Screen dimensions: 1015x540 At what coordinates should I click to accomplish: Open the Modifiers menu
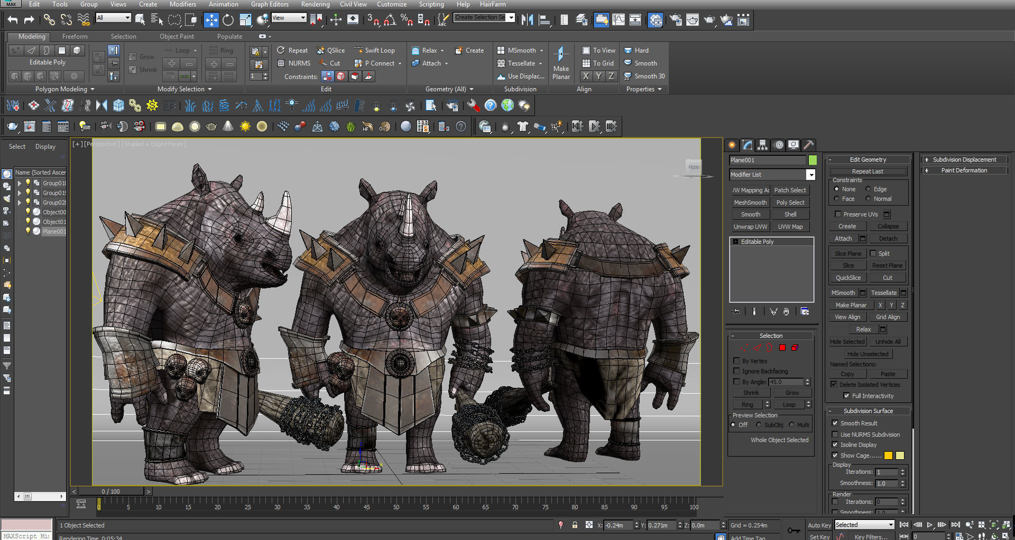(183, 4)
